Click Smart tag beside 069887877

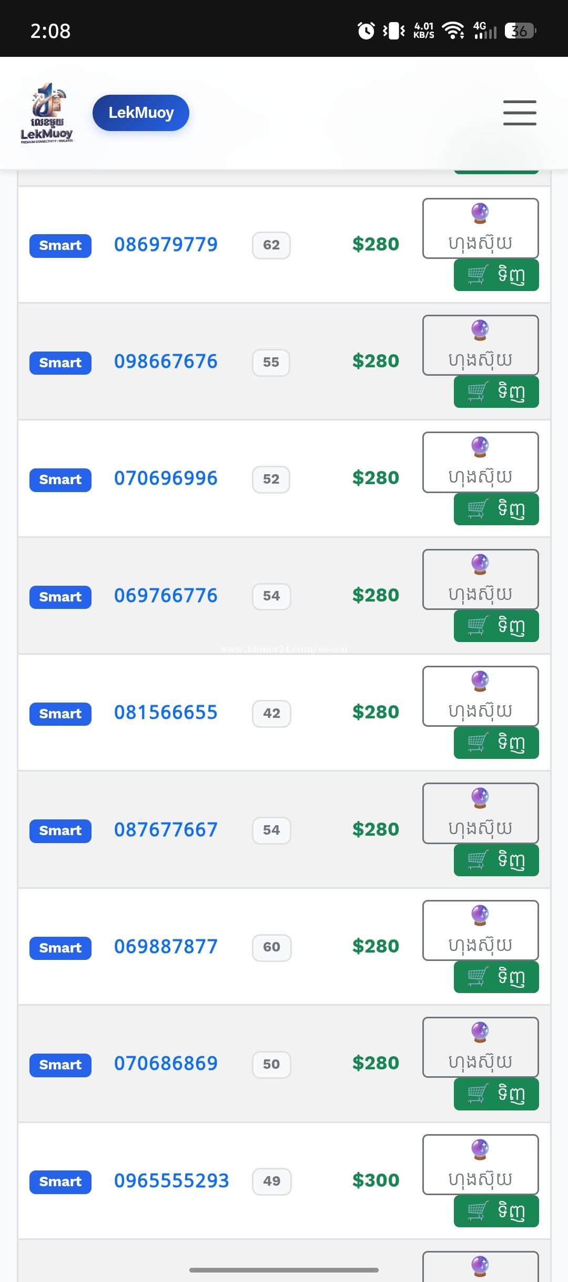(x=60, y=948)
